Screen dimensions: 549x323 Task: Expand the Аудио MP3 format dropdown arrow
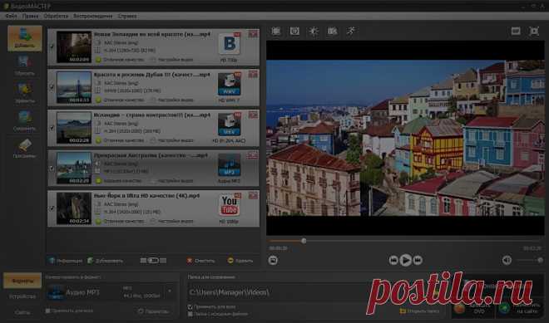[171, 291]
